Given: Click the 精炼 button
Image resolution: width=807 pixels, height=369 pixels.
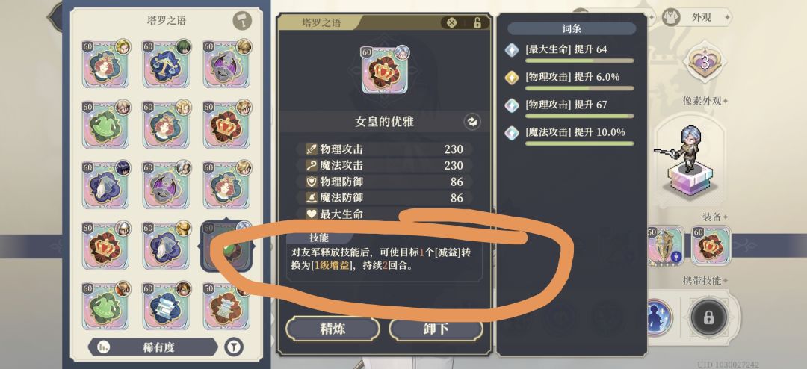Looking at the screenshot, I should [x=333, y=329].
